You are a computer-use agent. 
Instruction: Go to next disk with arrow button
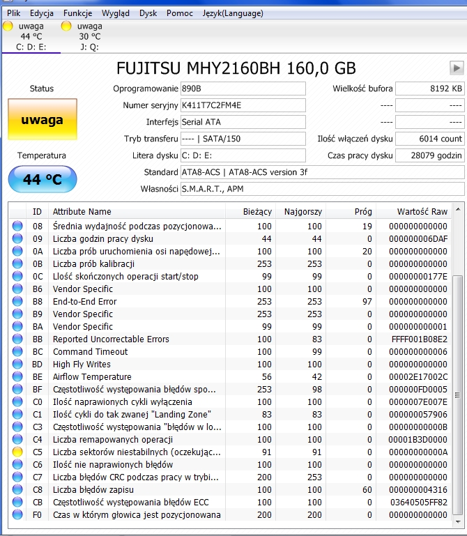click(x=457, y=68)
